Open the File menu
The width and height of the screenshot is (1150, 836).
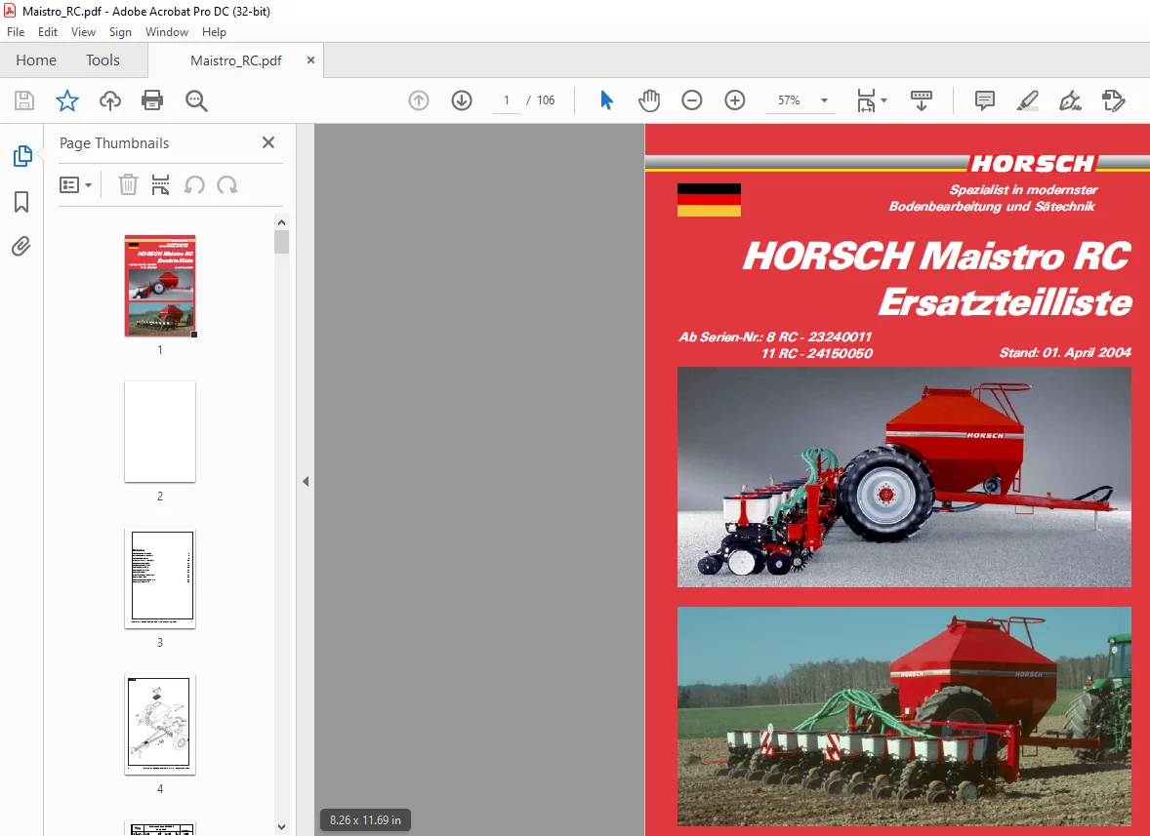[16, 31]
